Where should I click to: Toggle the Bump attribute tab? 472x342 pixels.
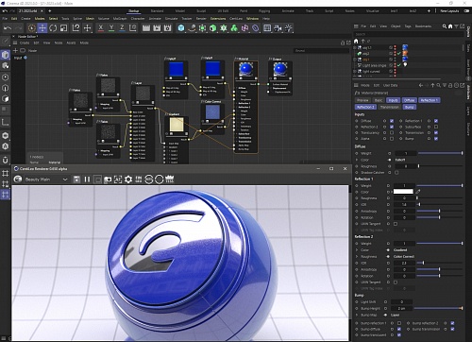(410, 107)
